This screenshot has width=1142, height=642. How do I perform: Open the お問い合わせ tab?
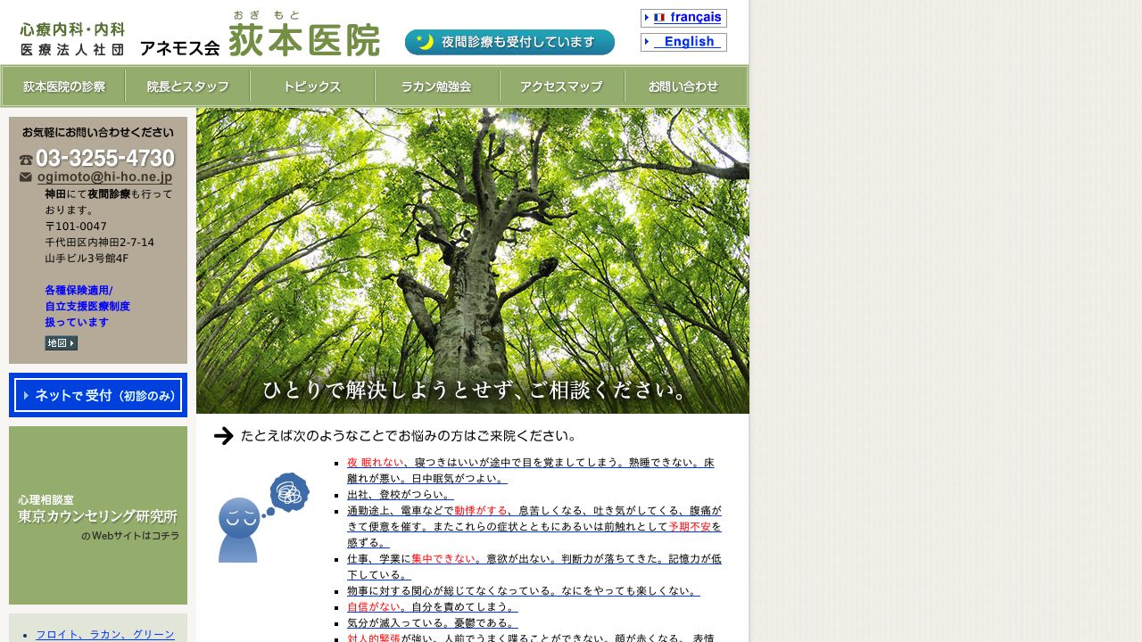point(687,86)
